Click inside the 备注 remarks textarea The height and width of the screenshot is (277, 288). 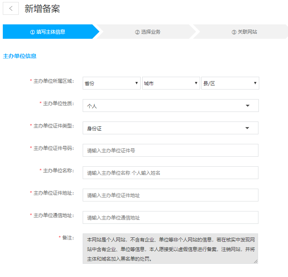coord(170,249)
